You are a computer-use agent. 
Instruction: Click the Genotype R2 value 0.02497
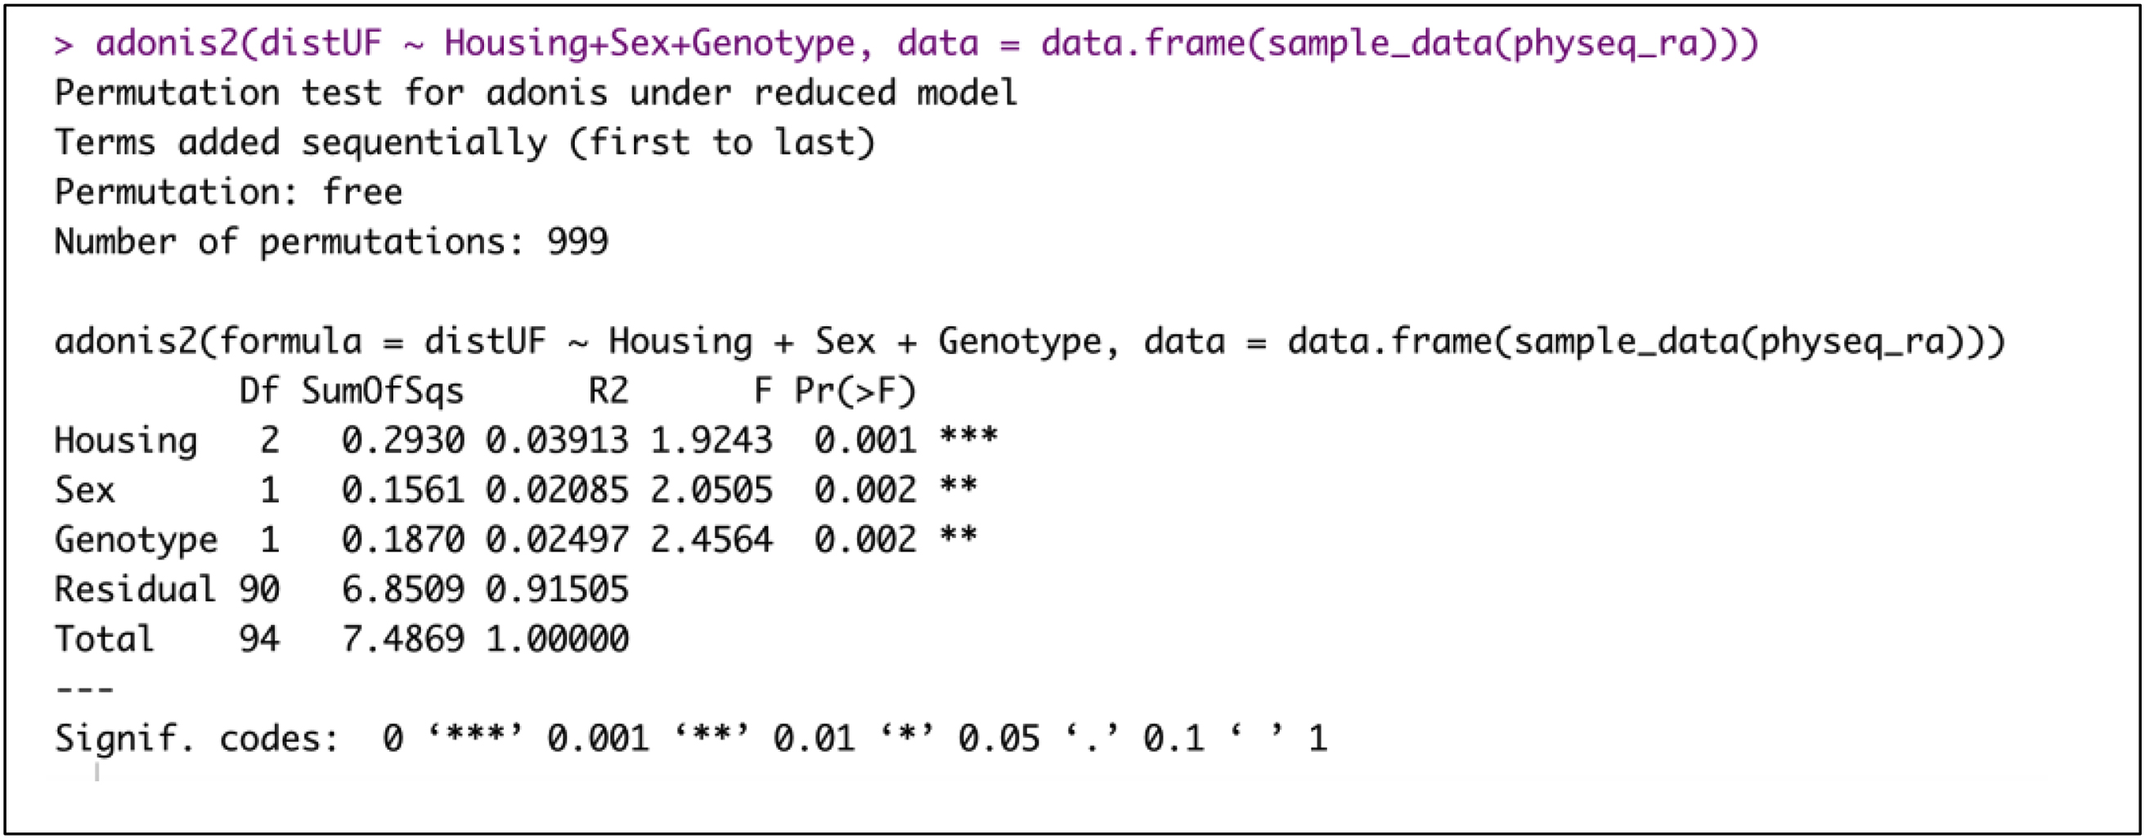[557, 541]
